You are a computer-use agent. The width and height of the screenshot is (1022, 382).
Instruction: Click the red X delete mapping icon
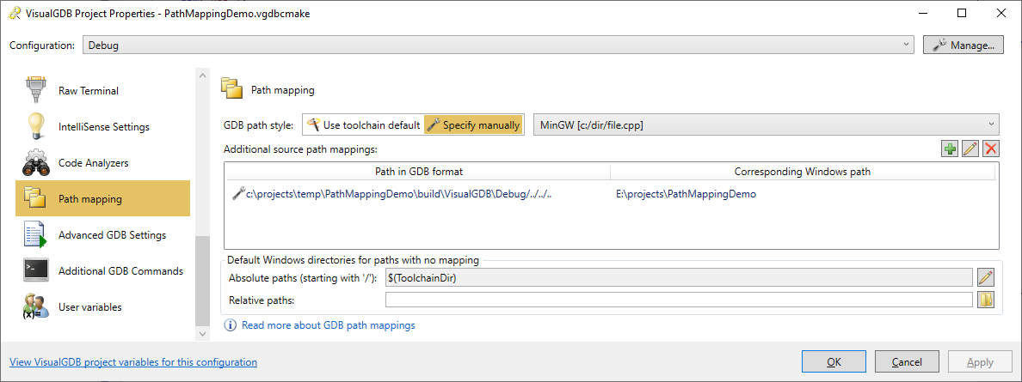pyautogui.click(x=991, y=149)
